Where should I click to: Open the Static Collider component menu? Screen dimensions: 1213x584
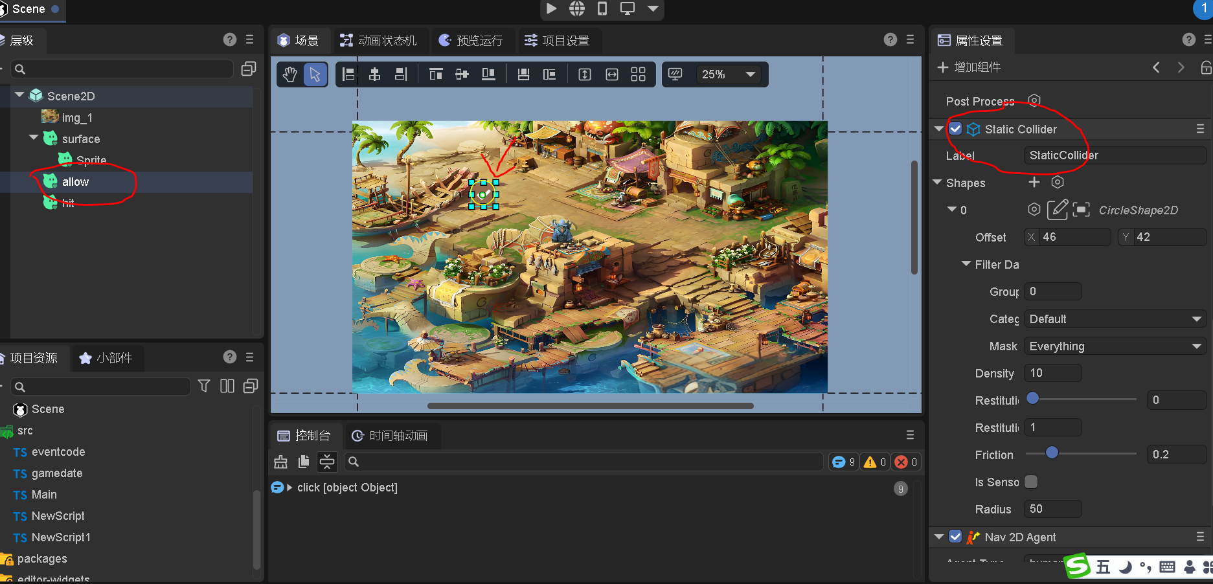[x=1200, y=129]
